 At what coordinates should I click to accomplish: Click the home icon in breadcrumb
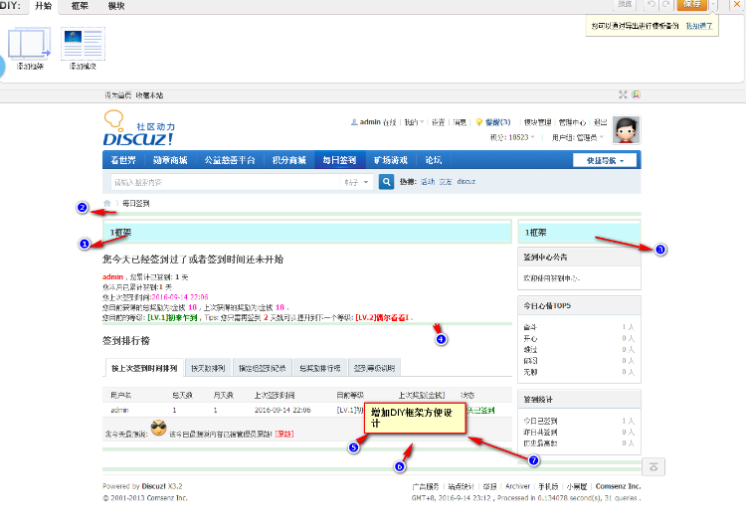(107, 203)
